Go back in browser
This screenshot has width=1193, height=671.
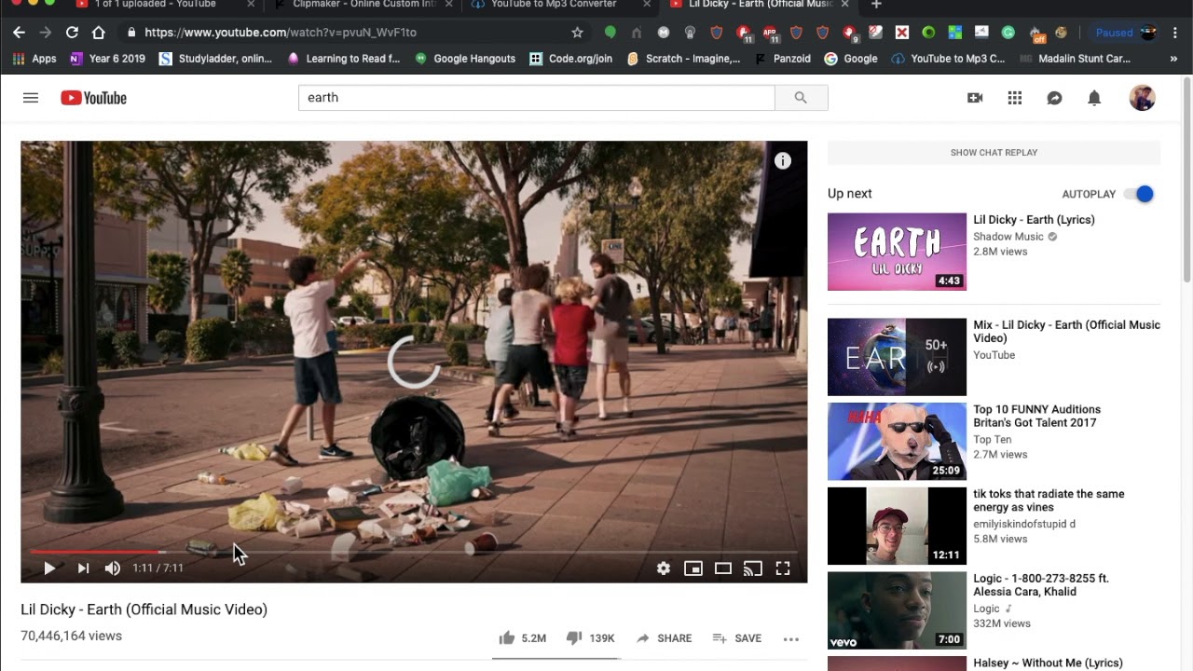click(19, 33)
